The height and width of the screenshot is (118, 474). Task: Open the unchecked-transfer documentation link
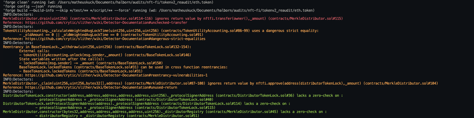click(106, 23)
